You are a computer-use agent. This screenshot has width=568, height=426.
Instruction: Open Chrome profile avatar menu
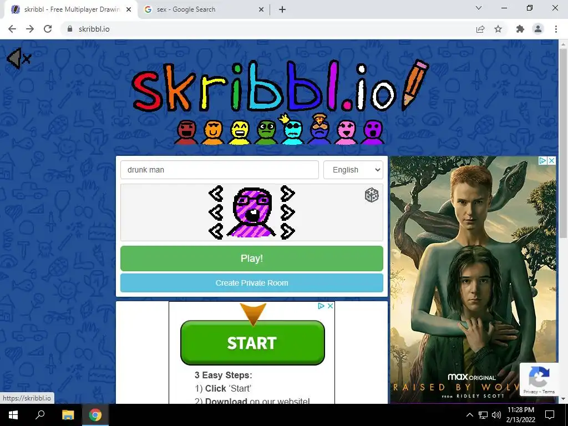pos(538,29)
